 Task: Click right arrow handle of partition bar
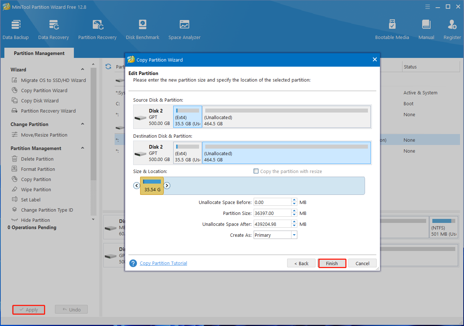point(167,185)
